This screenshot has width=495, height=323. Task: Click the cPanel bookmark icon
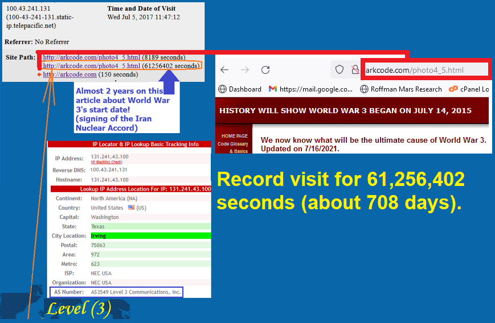[x=453, y=89]
